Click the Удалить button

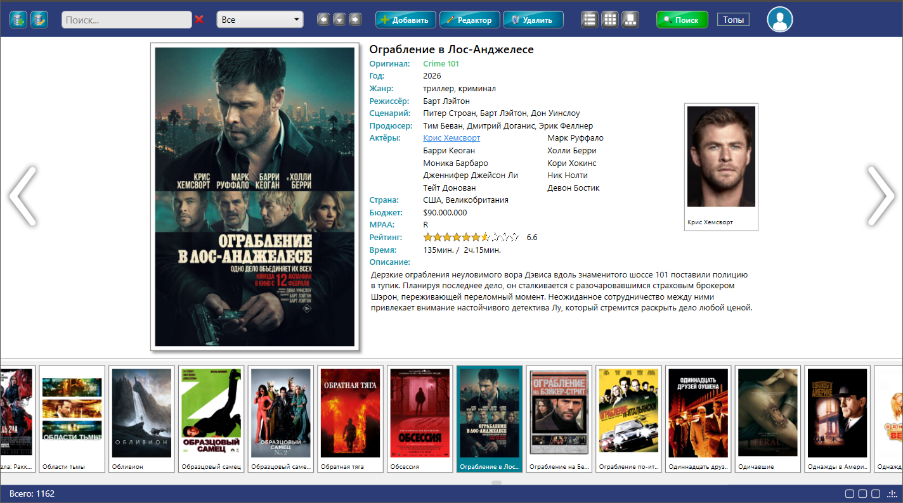coord(533,20)
